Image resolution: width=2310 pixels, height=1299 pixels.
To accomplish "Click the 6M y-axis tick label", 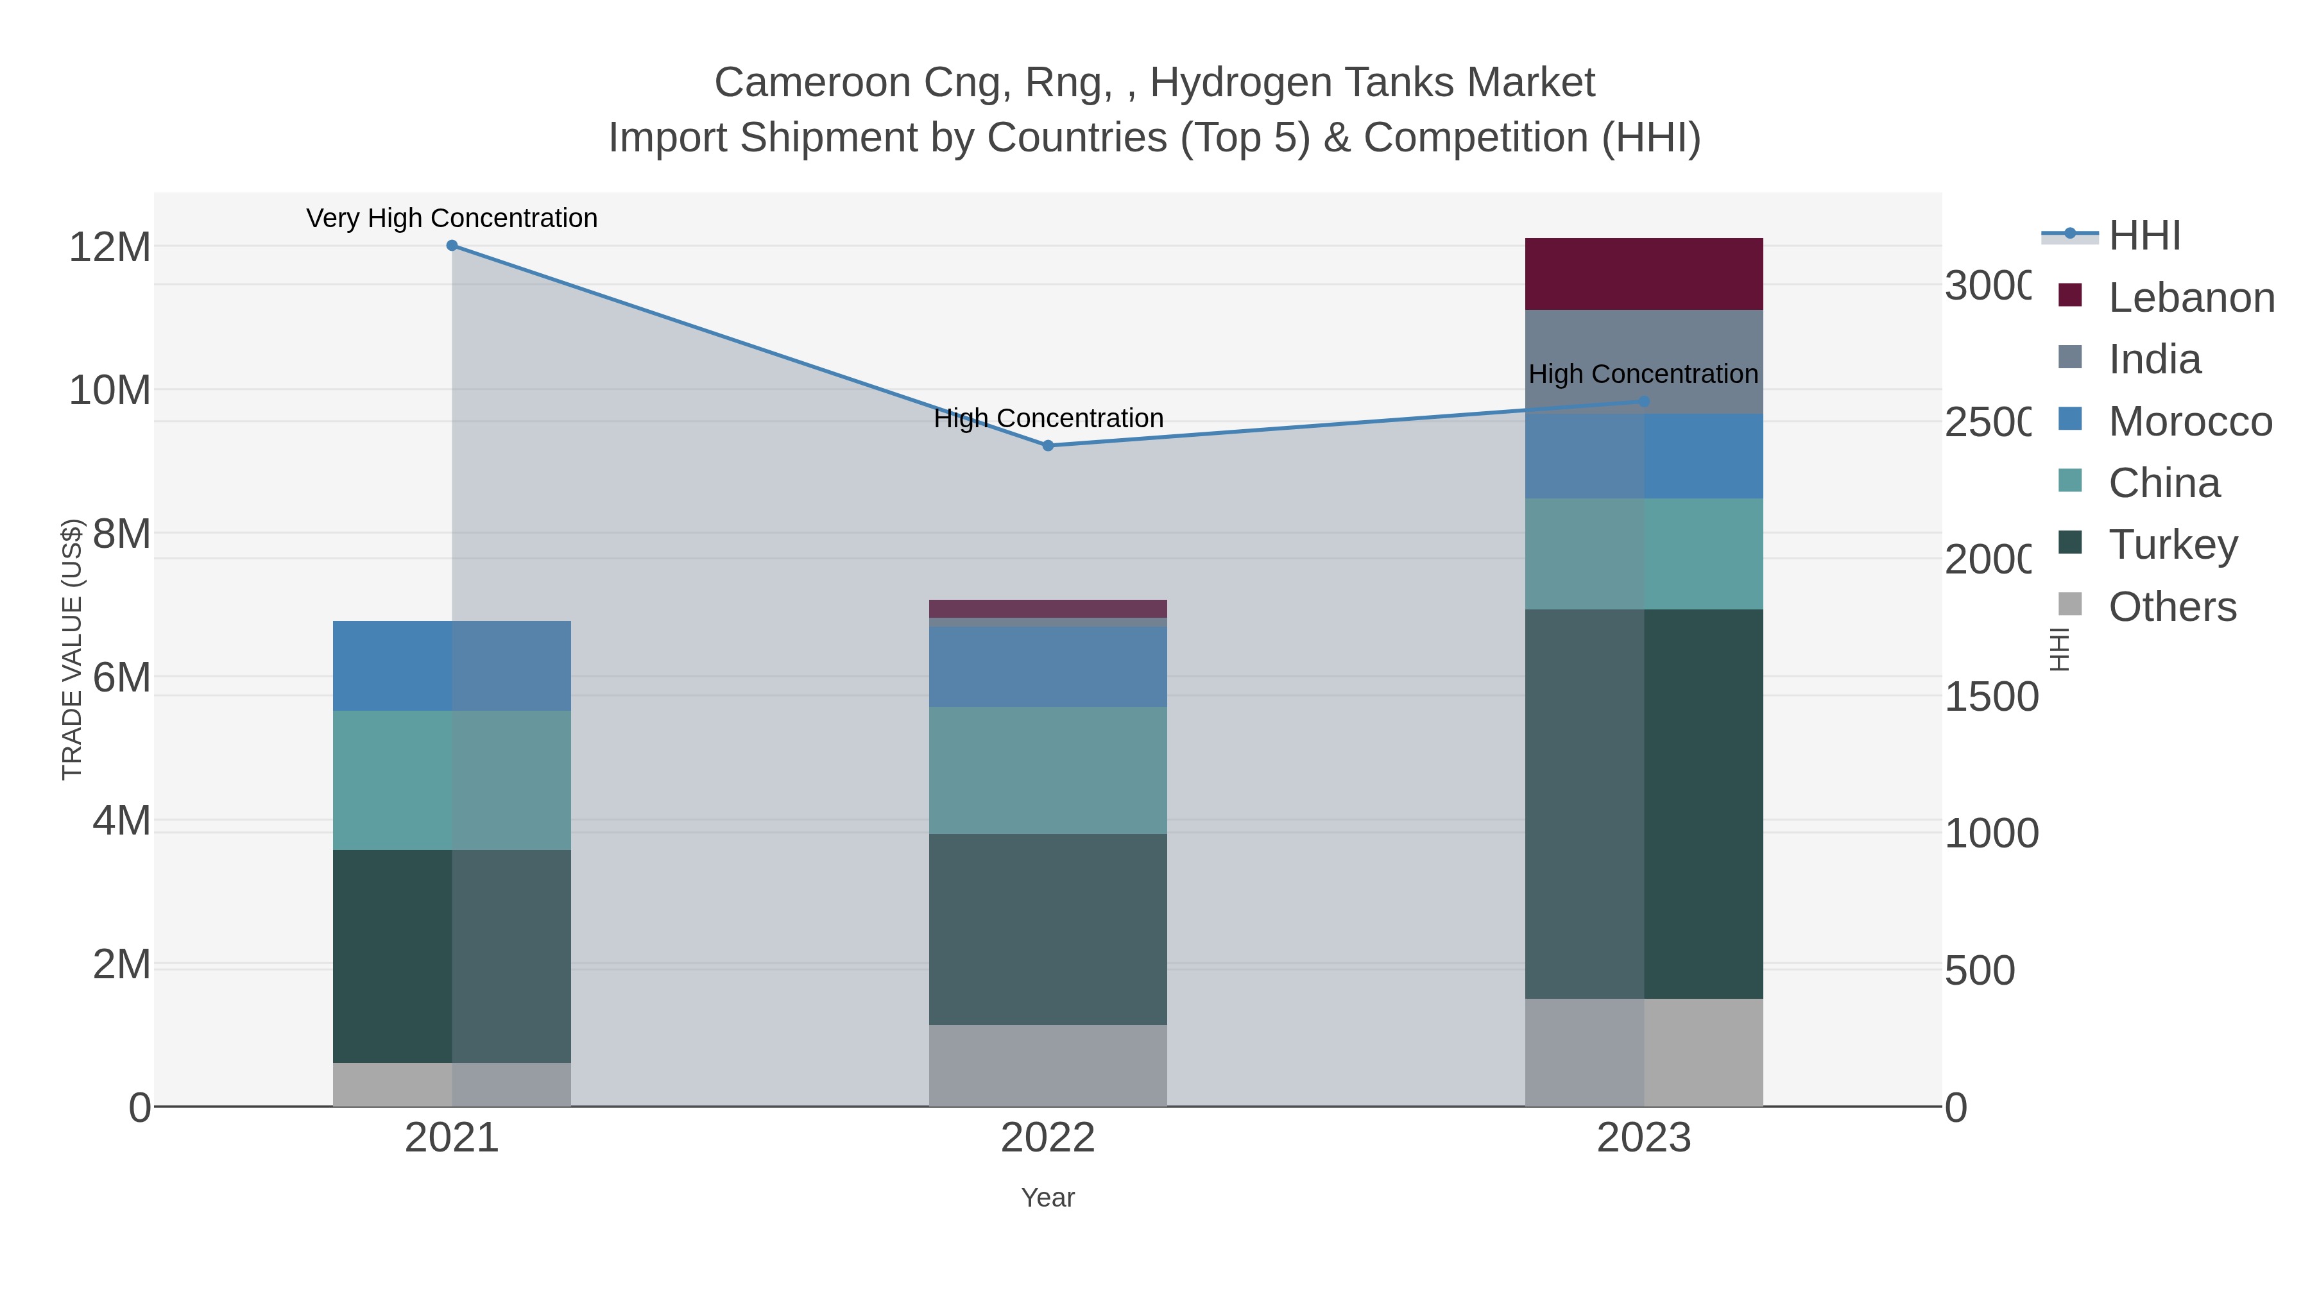I will click(x=122, y=677).
